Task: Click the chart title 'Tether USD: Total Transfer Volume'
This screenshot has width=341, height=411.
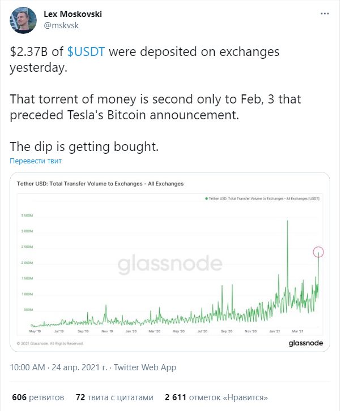Action: [x=100, y=184]
